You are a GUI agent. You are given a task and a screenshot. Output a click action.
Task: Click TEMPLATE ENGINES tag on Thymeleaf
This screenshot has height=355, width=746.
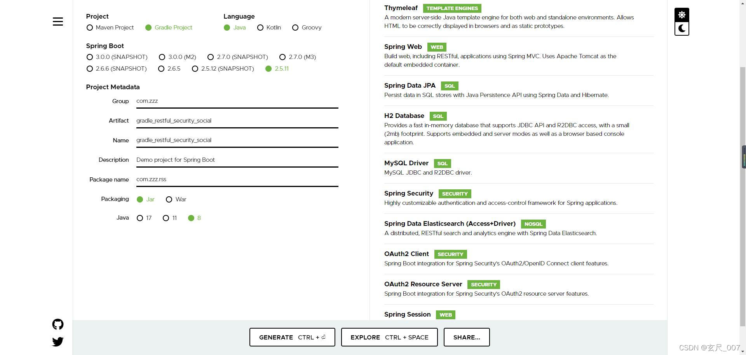(x=452, y=8)
